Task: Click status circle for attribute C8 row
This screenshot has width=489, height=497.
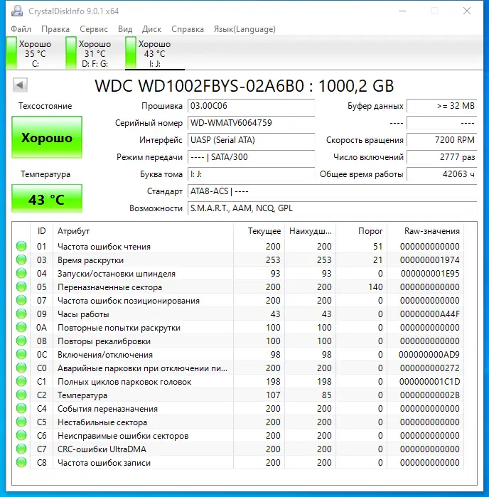Action: pyautogui.click(x=21, y=462)
